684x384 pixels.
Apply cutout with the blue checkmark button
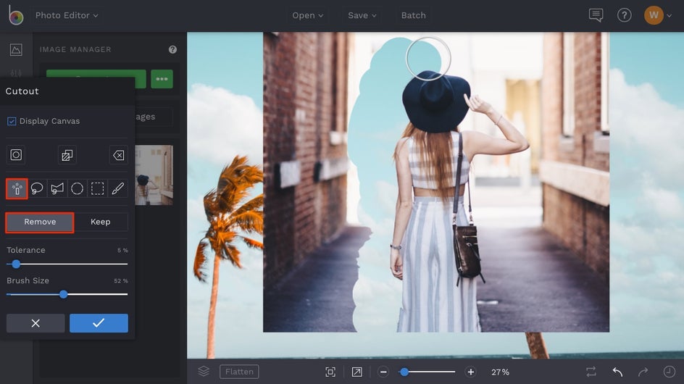(x=99, y=323)
